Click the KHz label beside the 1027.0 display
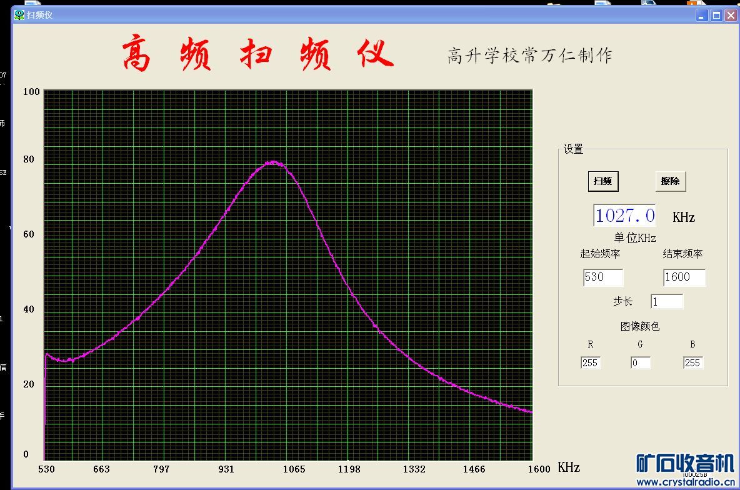740x490 pixels. coord(684,217)
